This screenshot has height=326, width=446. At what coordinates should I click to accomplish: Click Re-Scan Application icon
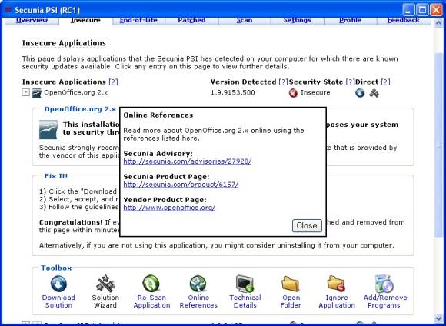[151, 284]
